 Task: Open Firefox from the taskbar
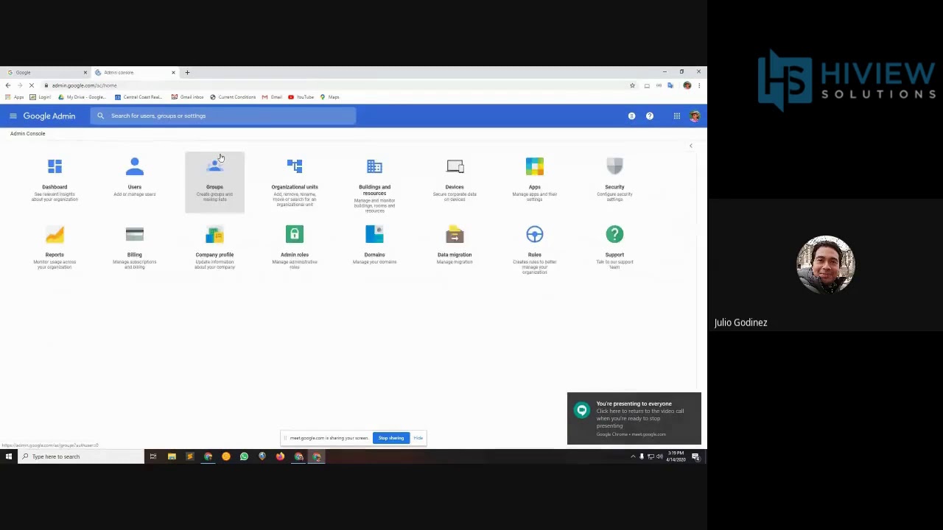click(x=280, y=456)
